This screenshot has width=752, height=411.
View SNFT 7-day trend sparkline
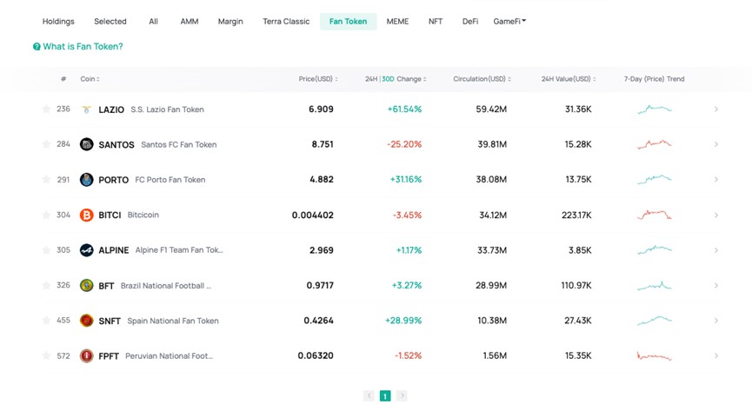[x=654, y=321]
